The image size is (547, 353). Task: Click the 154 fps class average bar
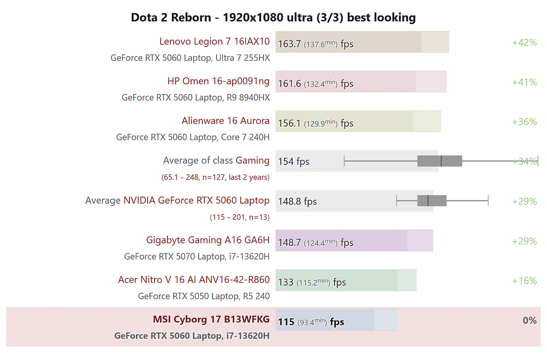tap(357, 161)
